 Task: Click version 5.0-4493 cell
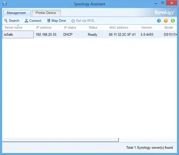(147, 34)
